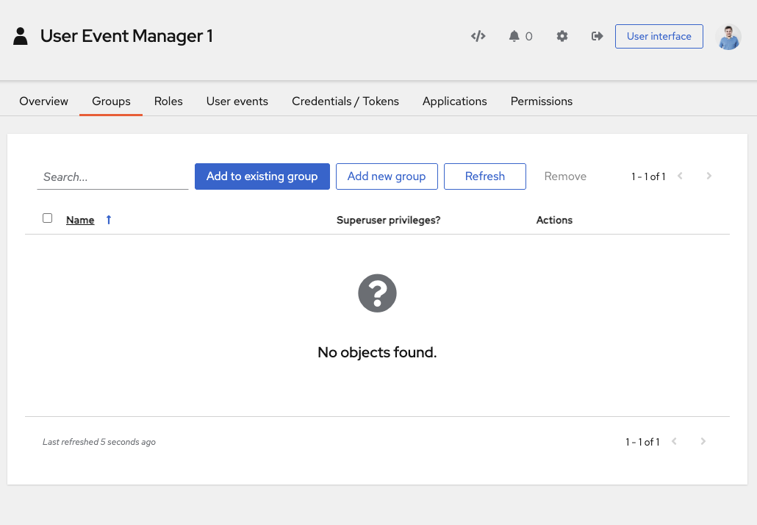This screenshot has width=757, height=525.
Task: Click the Name sort arrow icon
Action: (109, 220)
